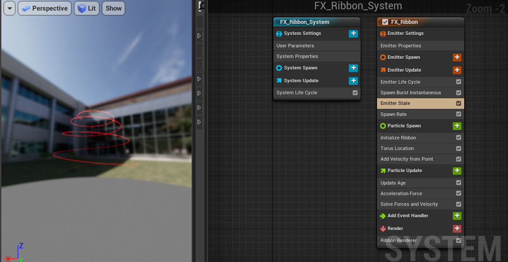Toggle the Solve Forces and Velocity checkbox

[x=458, y=204]
